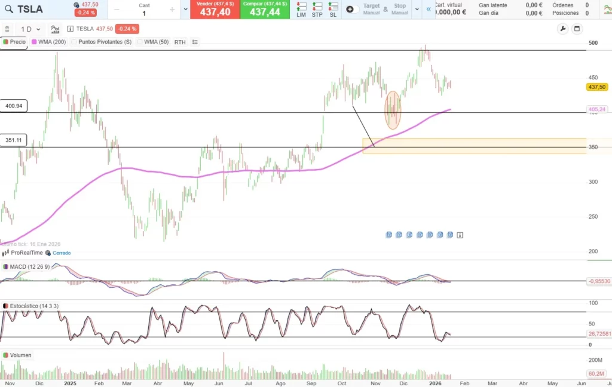612x387 pixels.
Task: Expand the dropdown arrow beside quantity field
Action: 184,10
